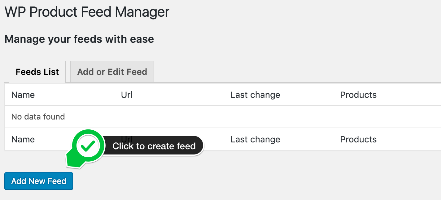Click the 'Manage your feeds with ease' heading
The height and width of the screenshot is (200, 441).
pos(79,39)
